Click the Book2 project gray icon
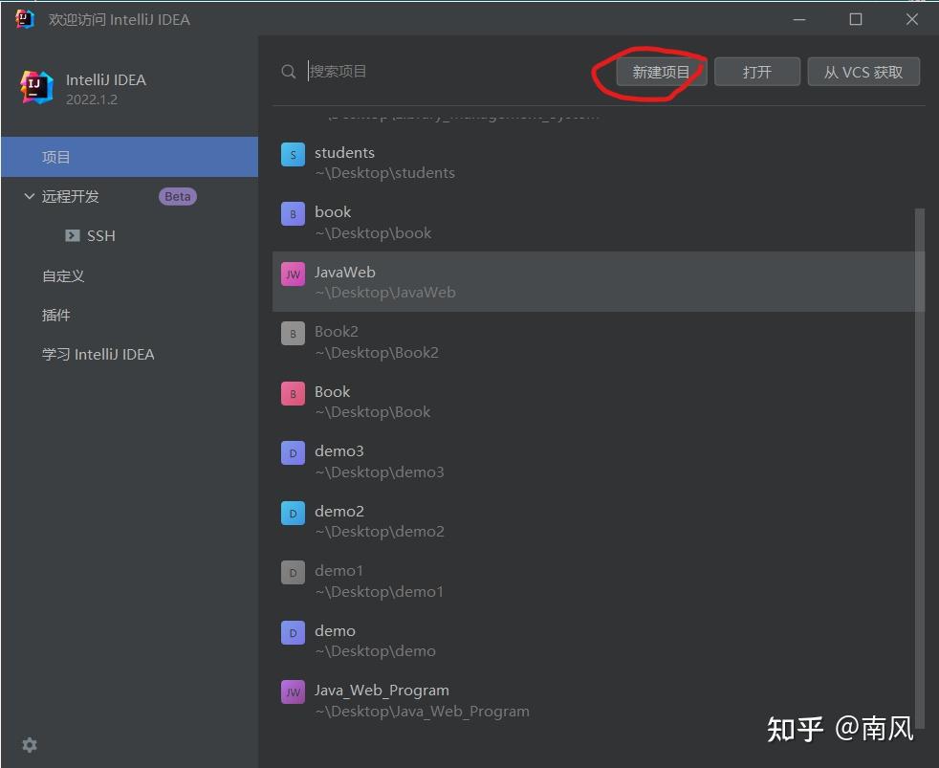This screenshot has width=939, height=768. 293,334
